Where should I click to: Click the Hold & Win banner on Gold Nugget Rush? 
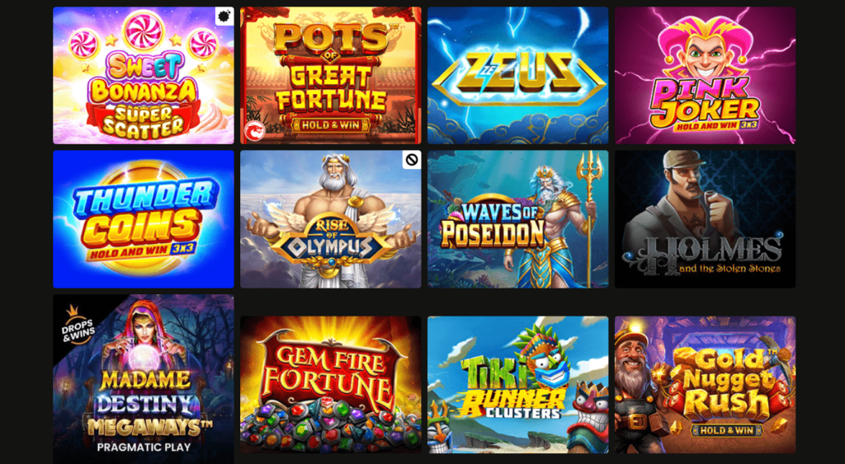(727, 429)
